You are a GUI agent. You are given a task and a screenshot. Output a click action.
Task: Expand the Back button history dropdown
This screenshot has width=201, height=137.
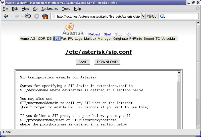click(x=11, y=16)
